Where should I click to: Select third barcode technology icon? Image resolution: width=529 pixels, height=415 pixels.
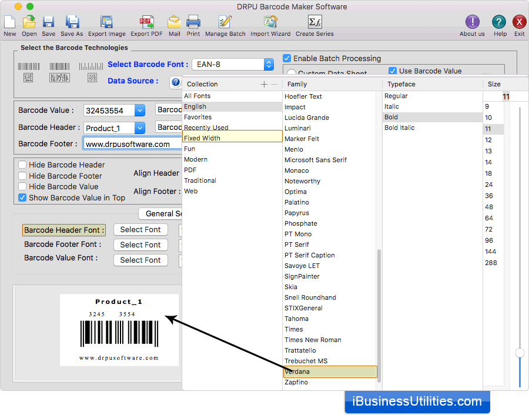click(91, 72)
